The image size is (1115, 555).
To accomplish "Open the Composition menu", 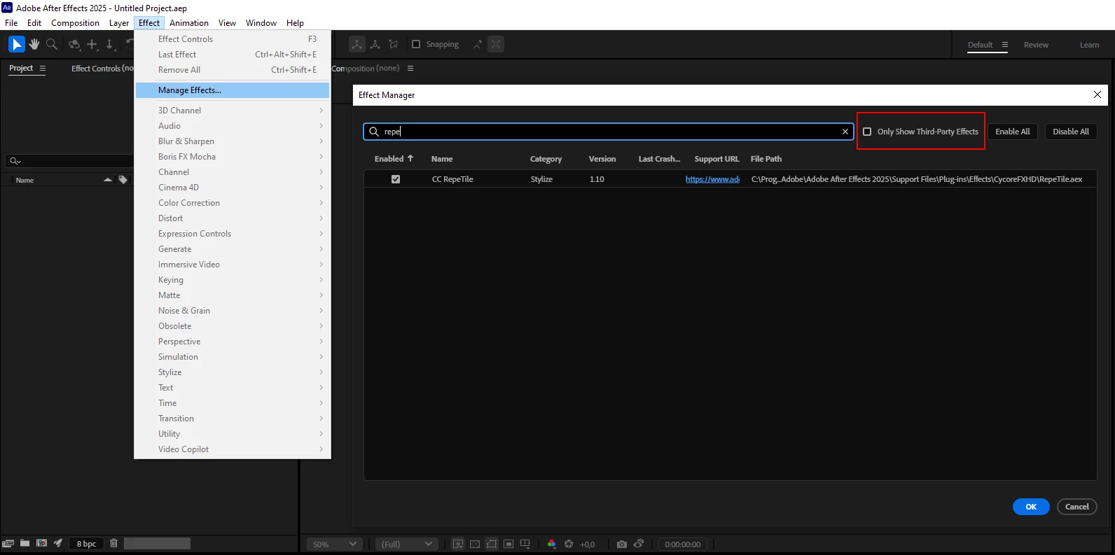I will (x=75, y=23).
